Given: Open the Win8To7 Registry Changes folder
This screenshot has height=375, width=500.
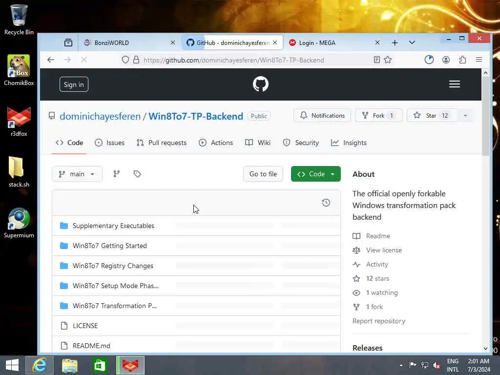Looking at the screenshot, I should (113, 266).
